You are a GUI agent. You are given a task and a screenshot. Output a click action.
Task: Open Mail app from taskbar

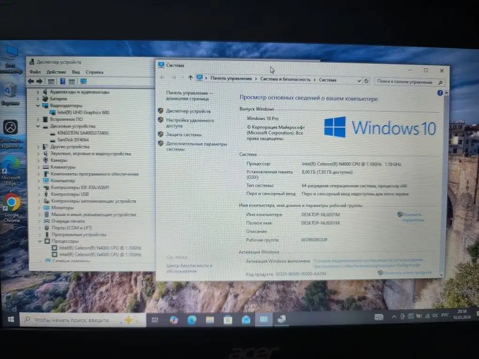(x=246, y=320)
